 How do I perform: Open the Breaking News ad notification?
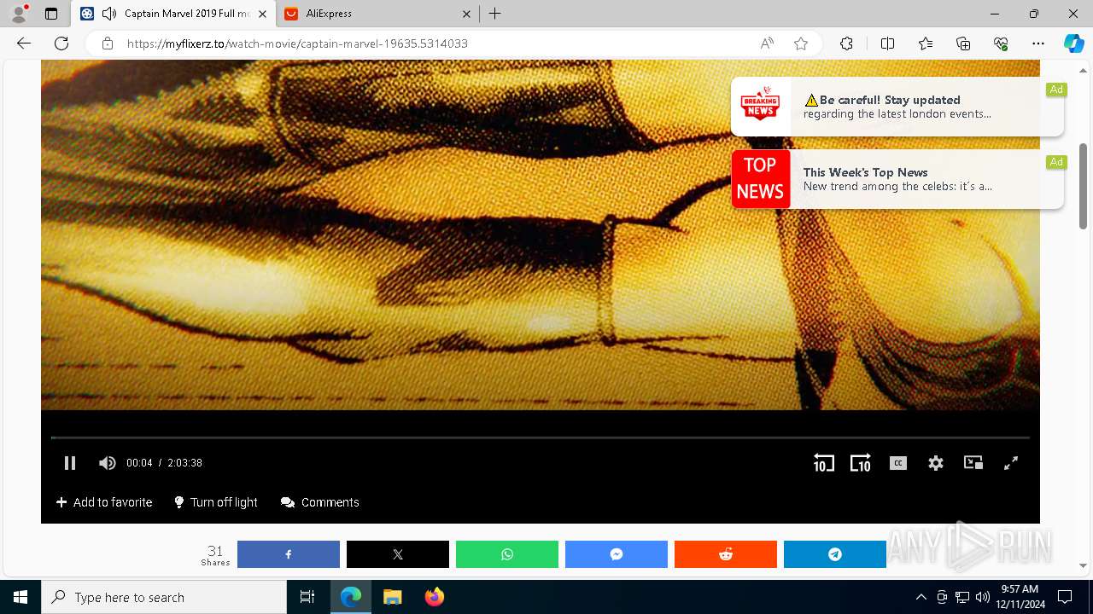point(897,107)
